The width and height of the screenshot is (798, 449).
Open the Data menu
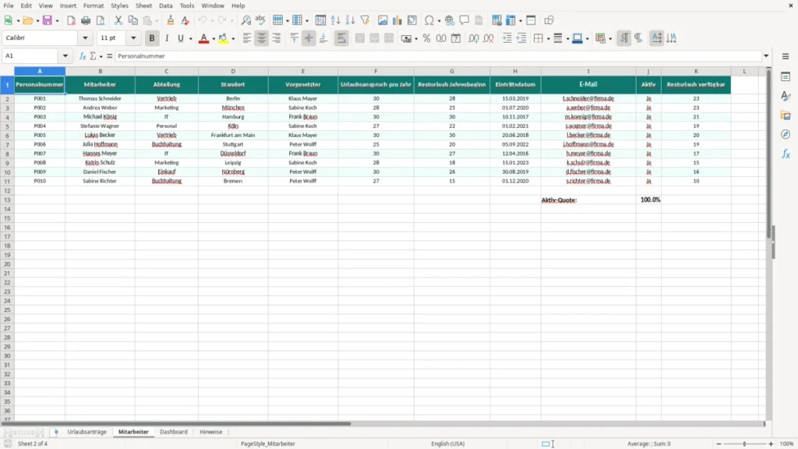[165, 5]
